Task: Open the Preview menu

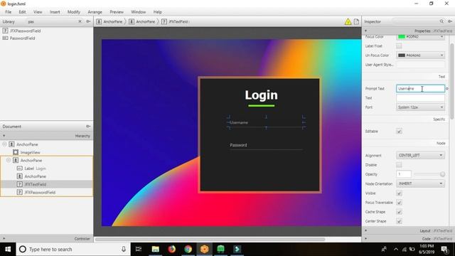Action: [117, 12]
